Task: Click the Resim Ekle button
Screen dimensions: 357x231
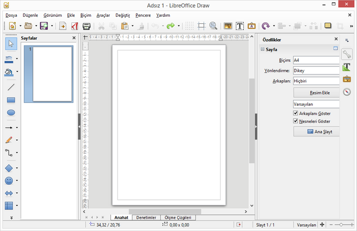Action: 316,92
